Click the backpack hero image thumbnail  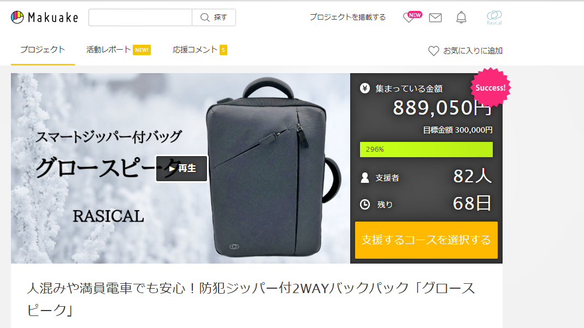(x=180, y=168)
